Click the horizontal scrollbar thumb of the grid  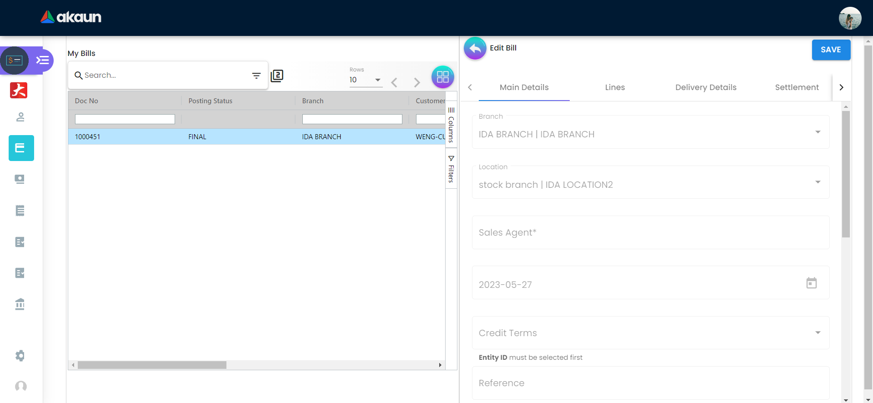pos(152,365)
